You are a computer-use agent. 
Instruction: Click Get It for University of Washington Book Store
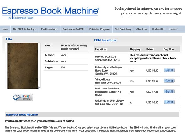point(169,70)
